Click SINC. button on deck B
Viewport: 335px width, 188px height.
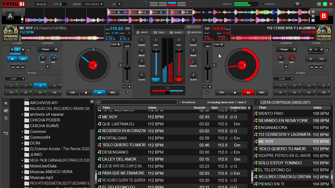click(x=262, y=92)
